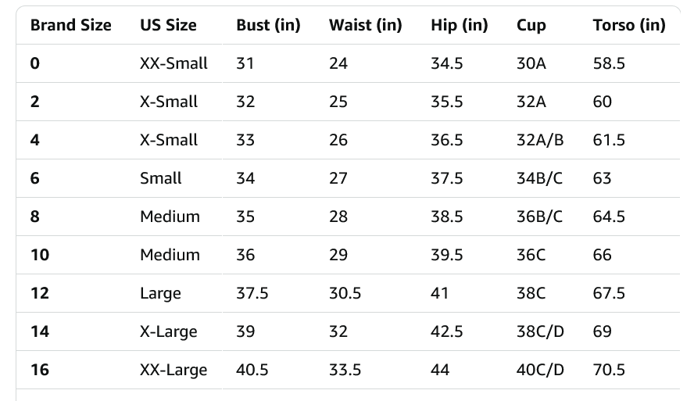Image resolution: width=694 pixels, height=401 pixels.
Task: Select bust value 37.5
Action: (x=252, y=293)
